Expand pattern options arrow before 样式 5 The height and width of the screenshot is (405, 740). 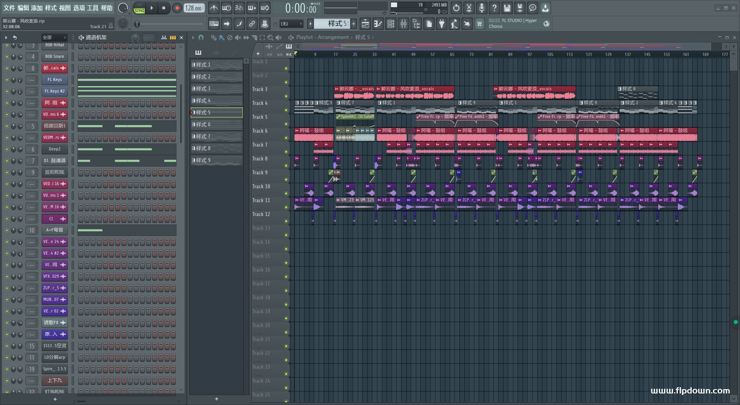coord(310,24)
